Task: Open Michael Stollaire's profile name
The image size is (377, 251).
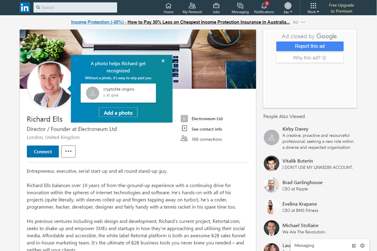Action: (300, 225)
